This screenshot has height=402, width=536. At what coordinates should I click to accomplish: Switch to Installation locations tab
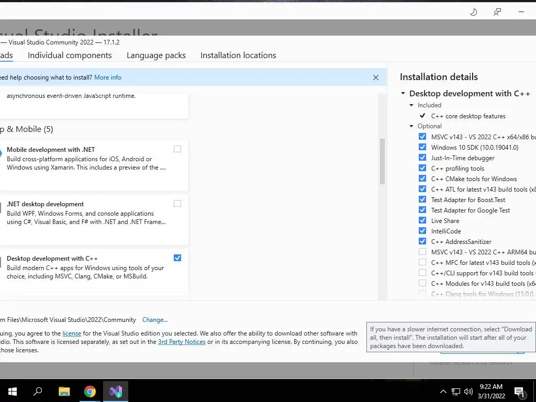pos(238,55)
